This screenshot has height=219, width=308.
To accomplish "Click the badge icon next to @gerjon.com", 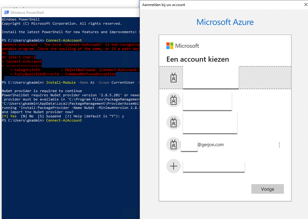I will click(x=174, y=144).
